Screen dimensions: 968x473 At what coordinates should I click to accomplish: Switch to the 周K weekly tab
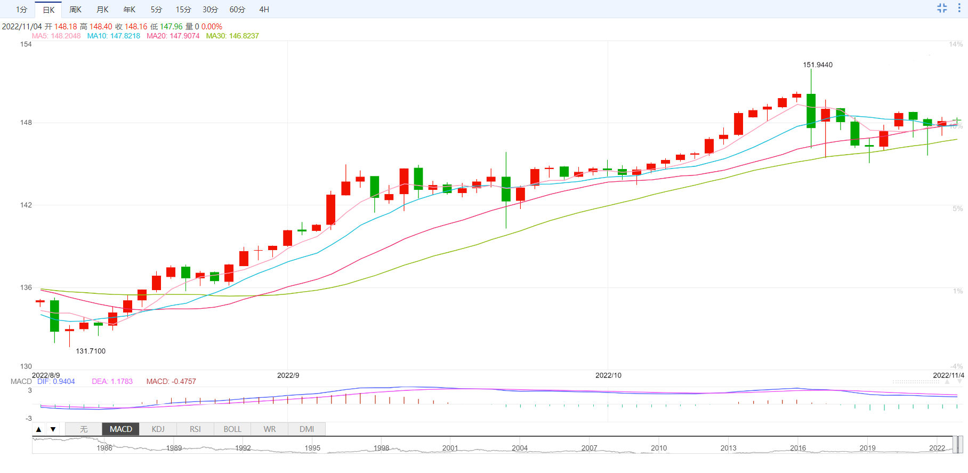[75, 10]
